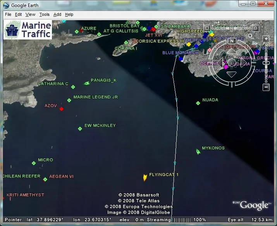Select the red AZOV ship marker
Viewport: 277px width, 226px height.
(x=62, y=109)
